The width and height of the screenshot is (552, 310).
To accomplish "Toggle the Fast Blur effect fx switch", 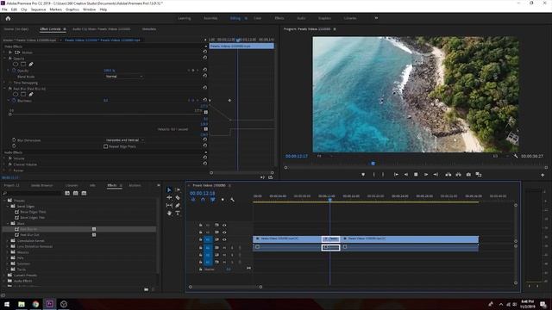I will point(9,89).
